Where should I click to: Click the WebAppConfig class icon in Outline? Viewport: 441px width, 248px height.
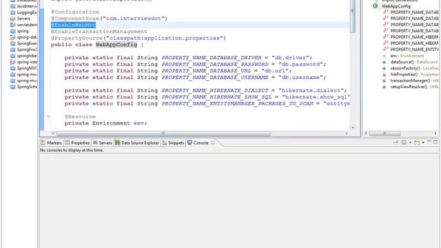(x=375, y=6)
